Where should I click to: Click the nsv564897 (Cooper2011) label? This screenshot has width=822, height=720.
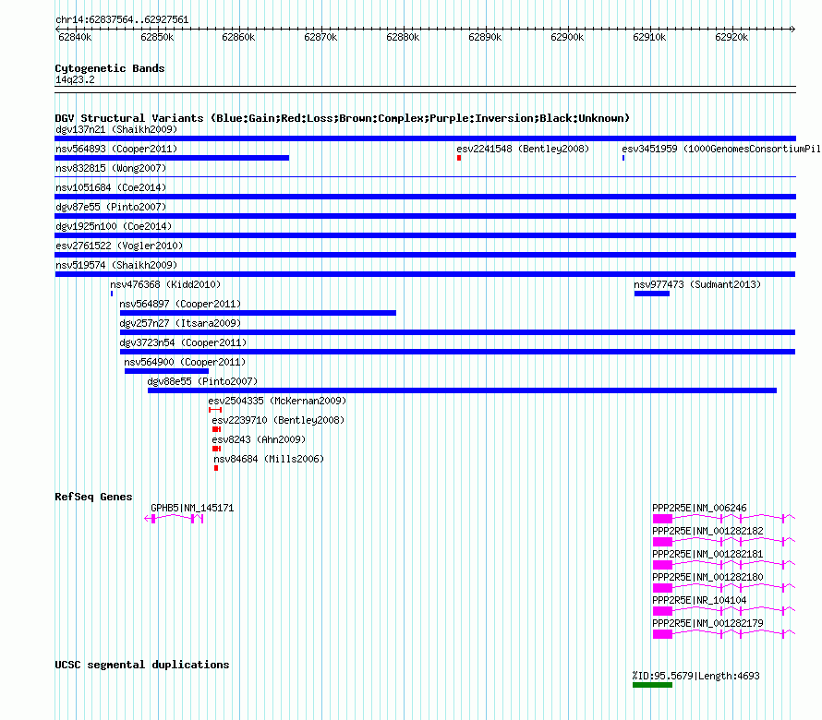[x=180, y=304]
